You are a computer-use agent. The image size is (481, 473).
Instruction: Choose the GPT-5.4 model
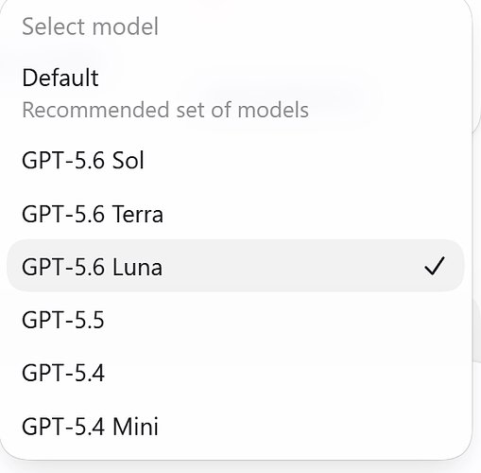pyautogui.click(x=235, y=373)
